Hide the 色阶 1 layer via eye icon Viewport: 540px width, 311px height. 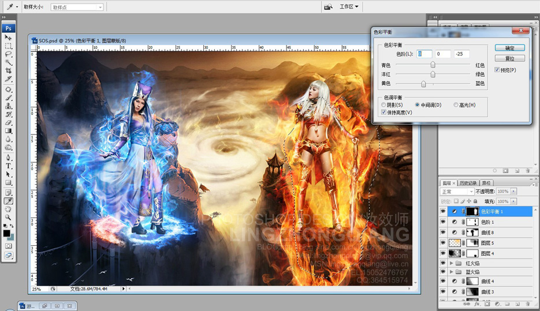[443, 222]
